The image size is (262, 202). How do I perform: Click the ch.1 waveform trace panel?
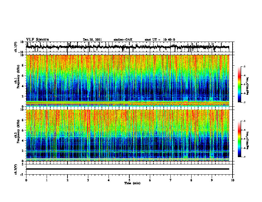(129, 47)
